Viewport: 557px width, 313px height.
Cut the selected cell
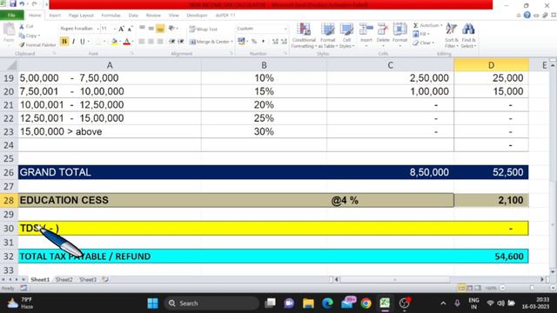tap(27, 27)
